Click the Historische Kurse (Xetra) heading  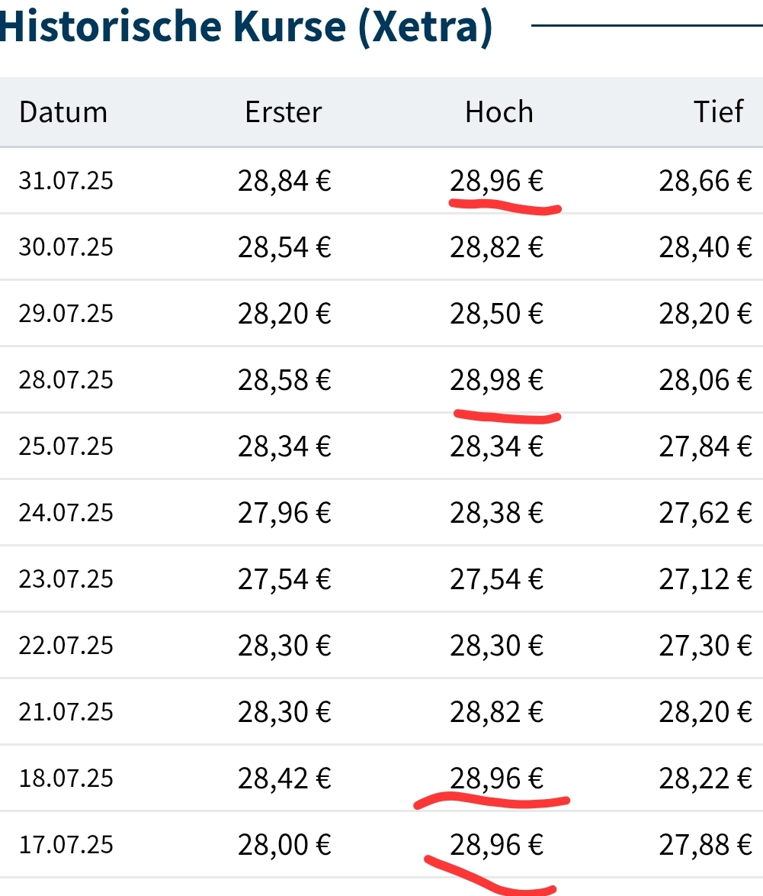pos(245,27)
